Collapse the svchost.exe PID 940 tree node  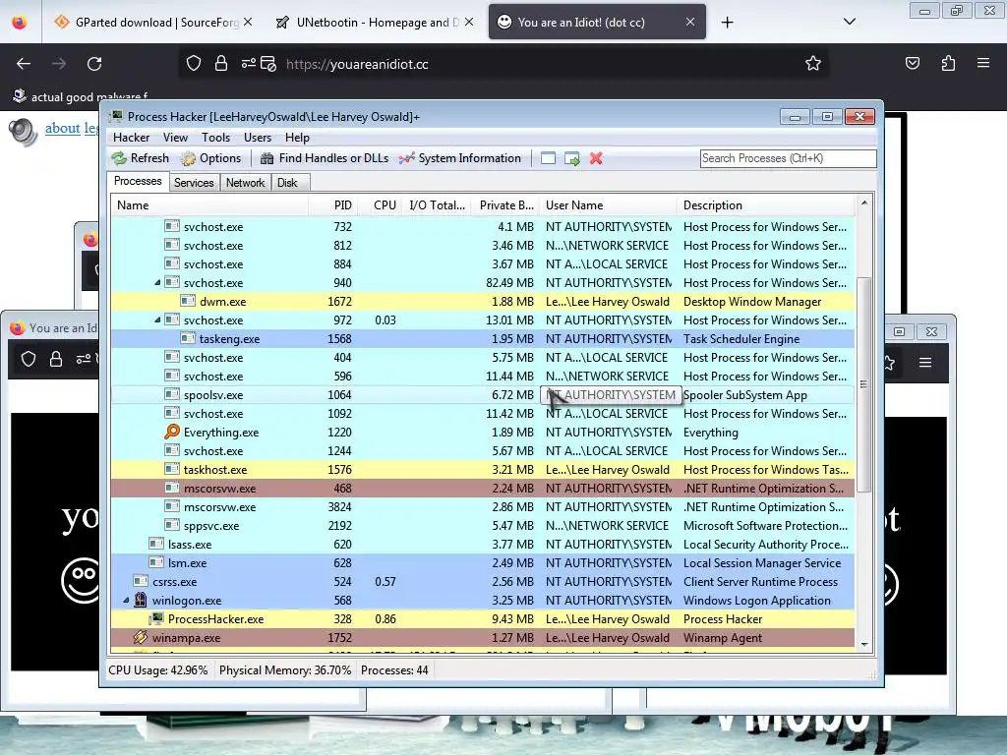tap(157, 282)
